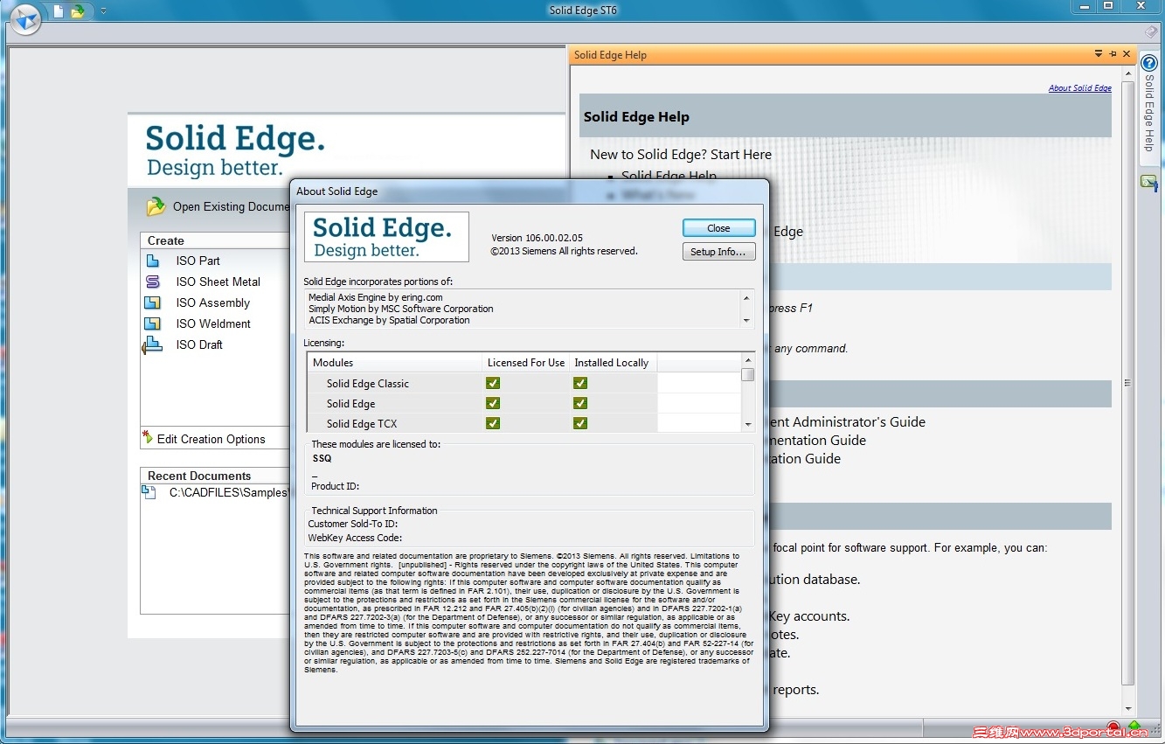Click the Help pane vertical scrollbar thumb

point(1127,383)
